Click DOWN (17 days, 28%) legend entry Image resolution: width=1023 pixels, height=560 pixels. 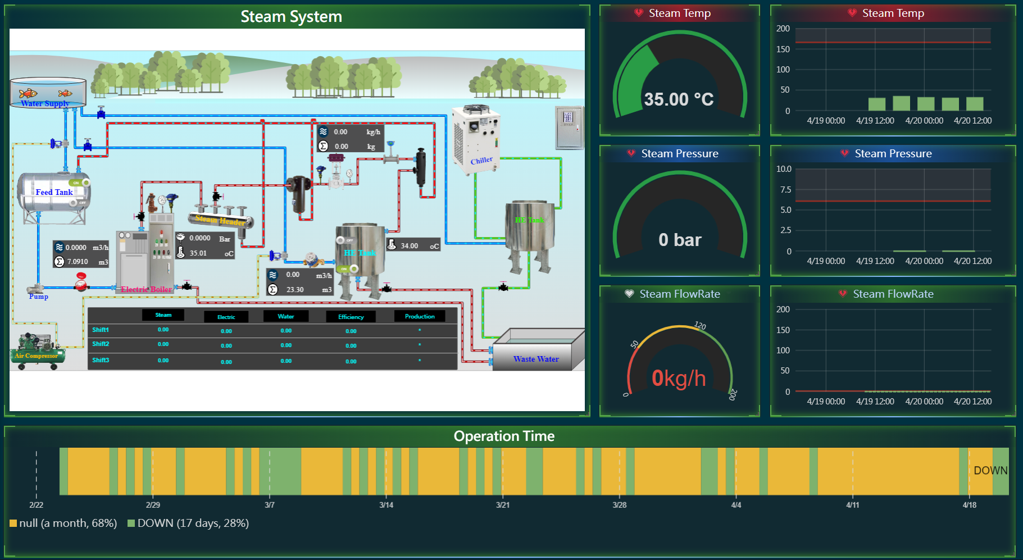point(188,523)
